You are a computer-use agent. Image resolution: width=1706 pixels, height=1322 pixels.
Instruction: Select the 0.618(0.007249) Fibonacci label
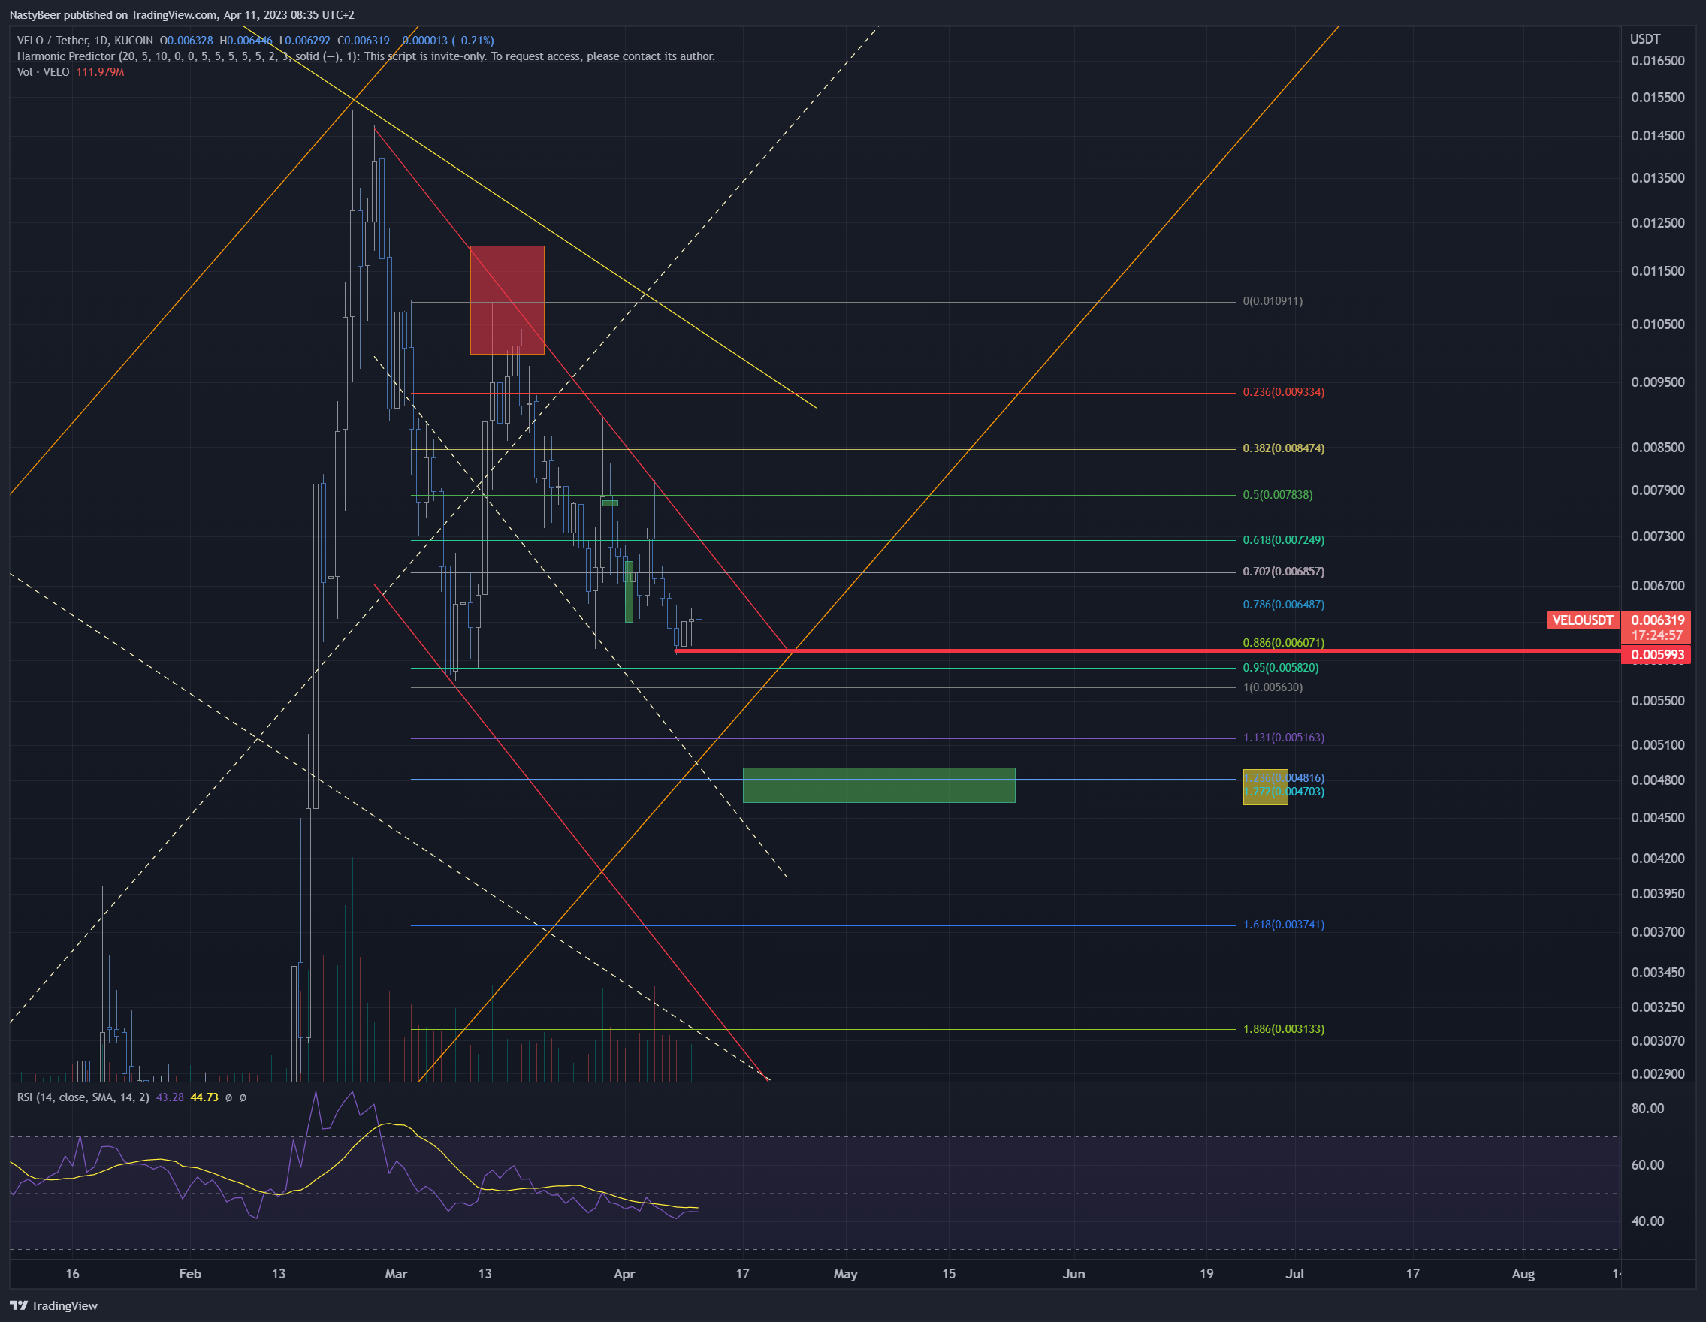click(x=1283, y=540)
